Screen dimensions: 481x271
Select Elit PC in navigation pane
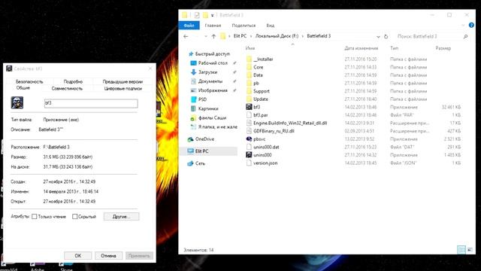pyautogui.click(x=201, y=151)
